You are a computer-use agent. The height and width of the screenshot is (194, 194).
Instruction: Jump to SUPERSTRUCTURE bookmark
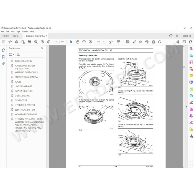point(24,91)
